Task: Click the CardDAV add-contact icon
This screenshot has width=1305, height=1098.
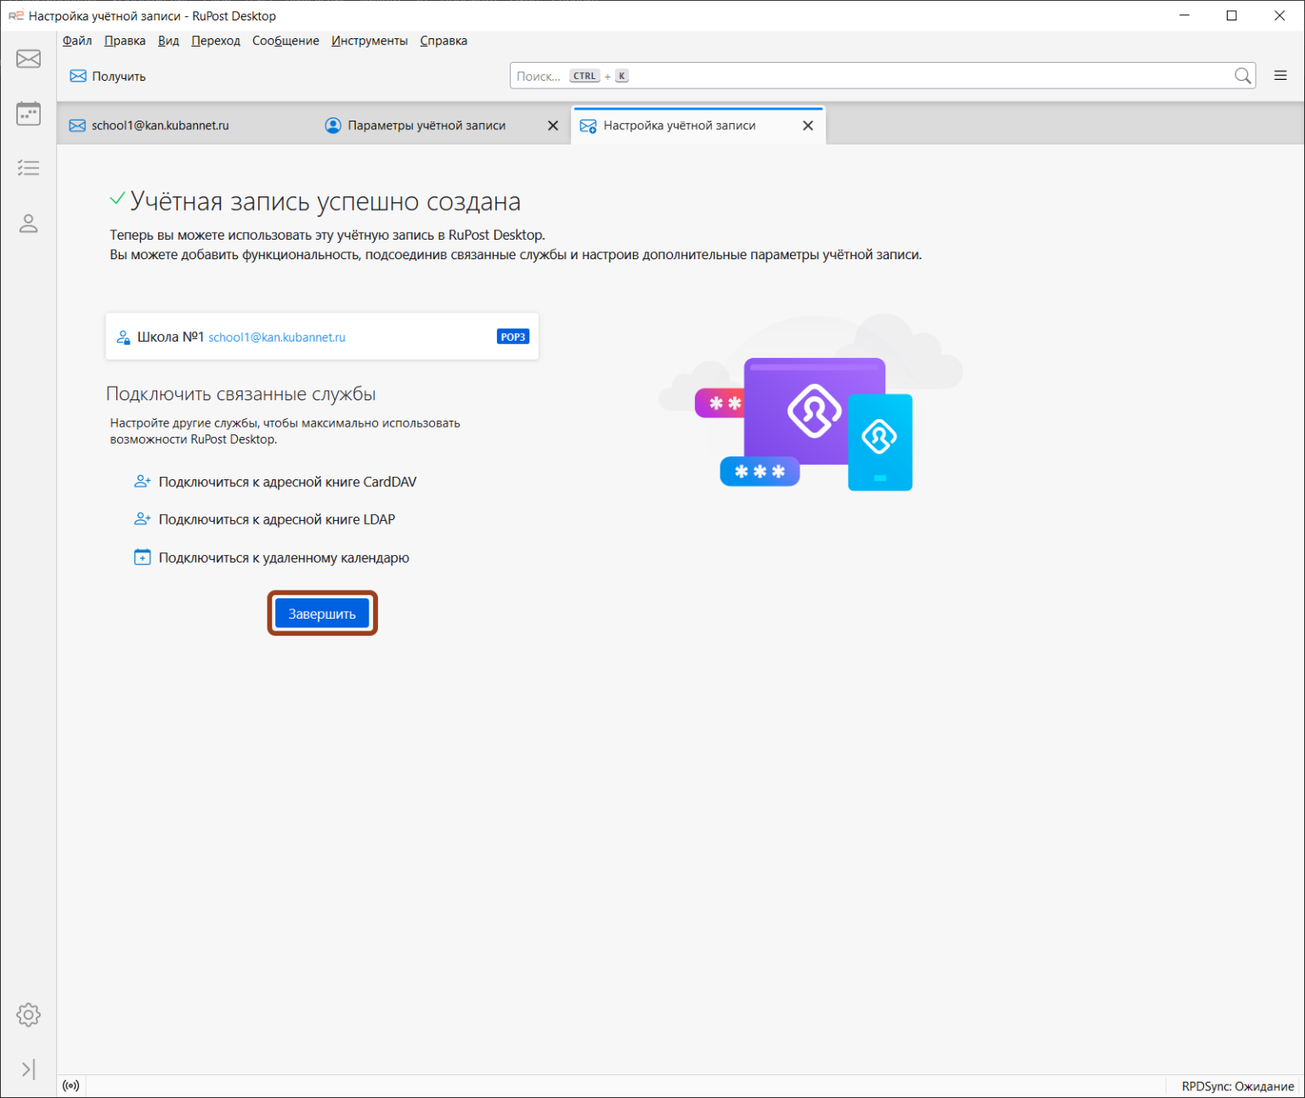Action: (x=142, y=482)
